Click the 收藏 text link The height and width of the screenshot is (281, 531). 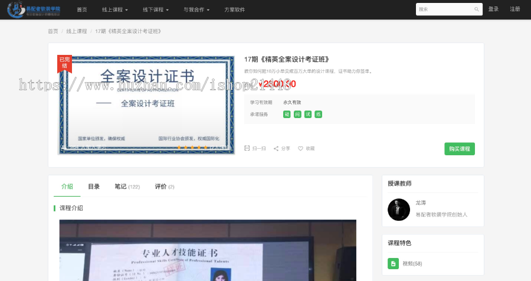(310, 148)
